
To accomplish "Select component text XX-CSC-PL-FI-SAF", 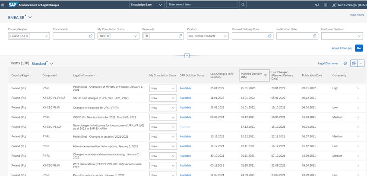I will pyautogui.click(x=54, y=98).
